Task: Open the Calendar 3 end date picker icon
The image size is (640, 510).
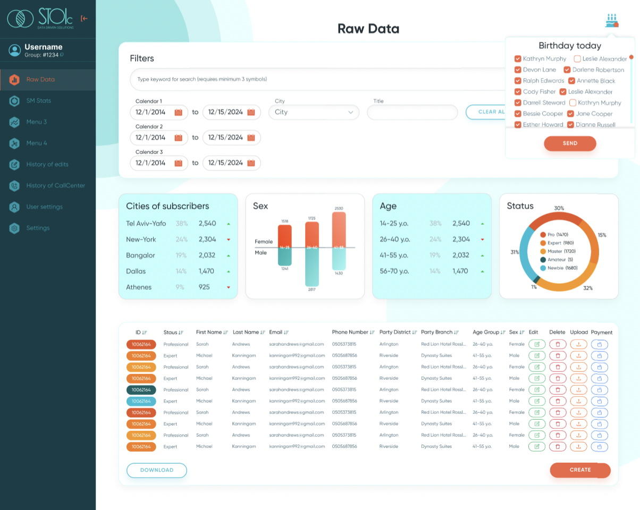Action: coord(251,163)
